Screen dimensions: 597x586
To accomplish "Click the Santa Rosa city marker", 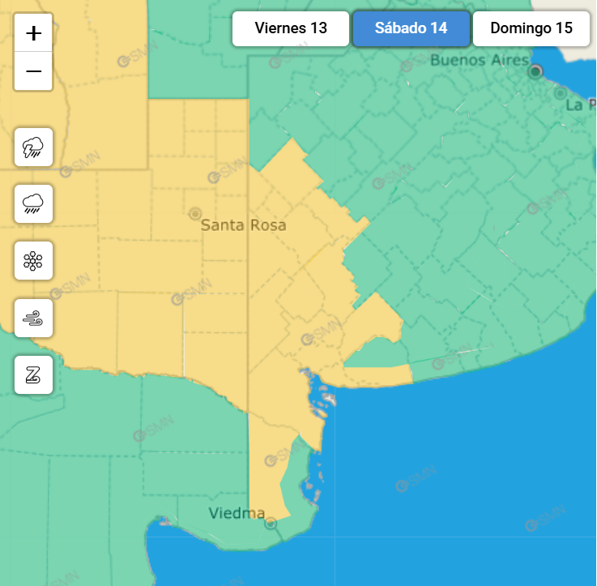I will (x=194, y=213).
